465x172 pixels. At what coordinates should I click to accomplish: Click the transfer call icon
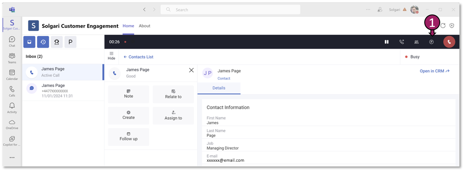click(401, 42)
